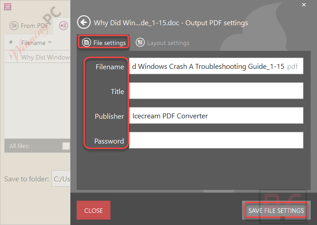
Task: Click the To PDF tab icon
Action: (64, 26)
